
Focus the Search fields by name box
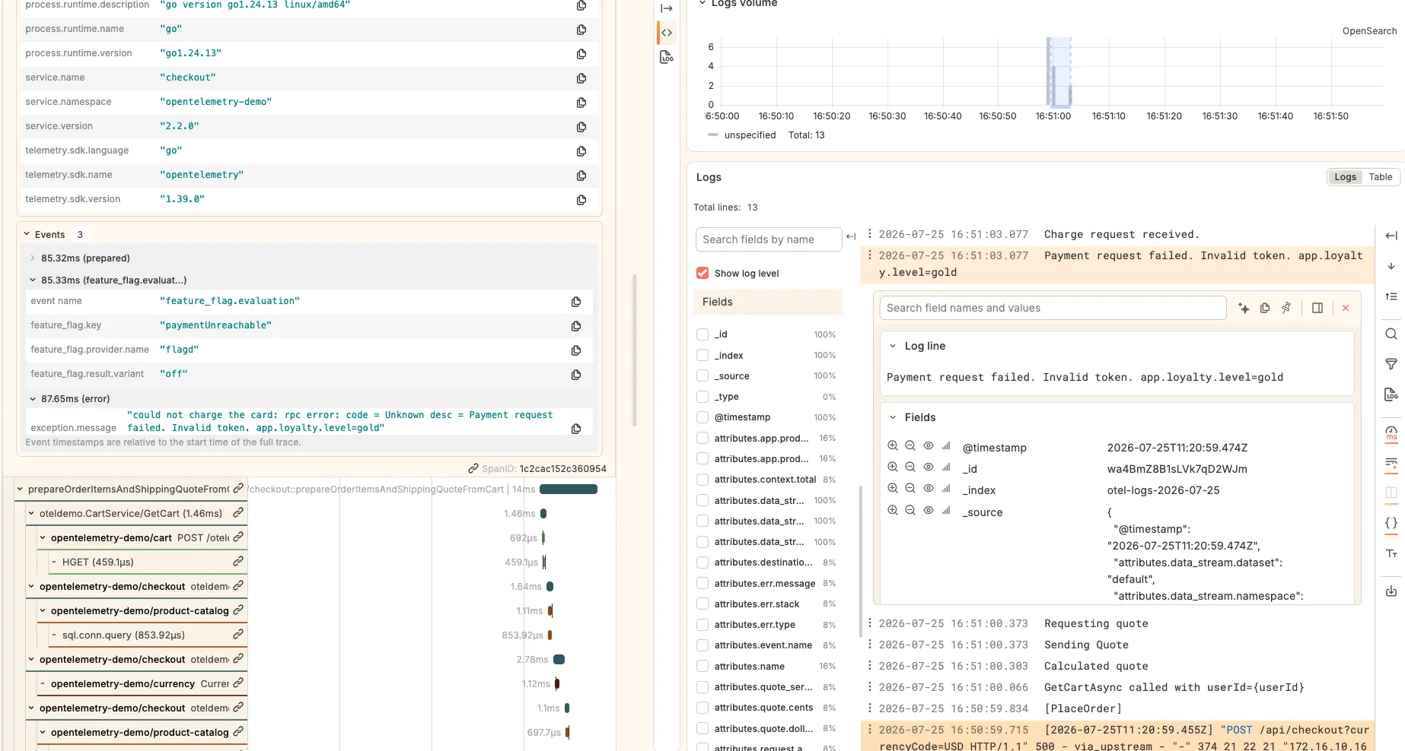[769, 239]
